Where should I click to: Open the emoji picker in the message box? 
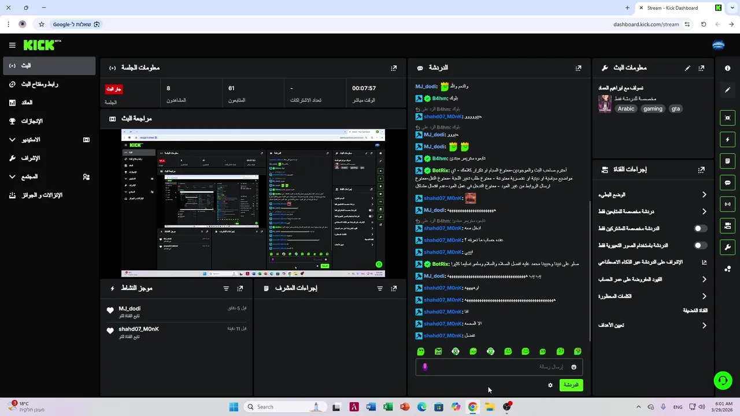coord(573,367)
